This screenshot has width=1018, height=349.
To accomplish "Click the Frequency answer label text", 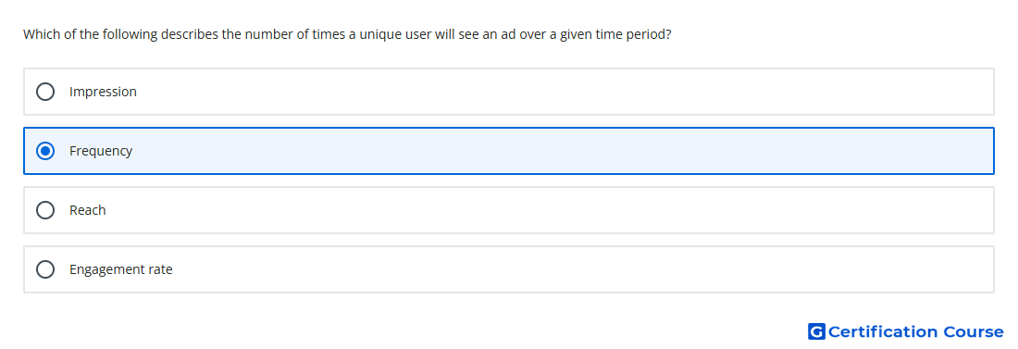I will pyautogui.click(x=101, y=151).
